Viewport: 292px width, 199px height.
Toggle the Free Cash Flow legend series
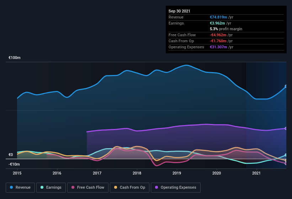88,188
